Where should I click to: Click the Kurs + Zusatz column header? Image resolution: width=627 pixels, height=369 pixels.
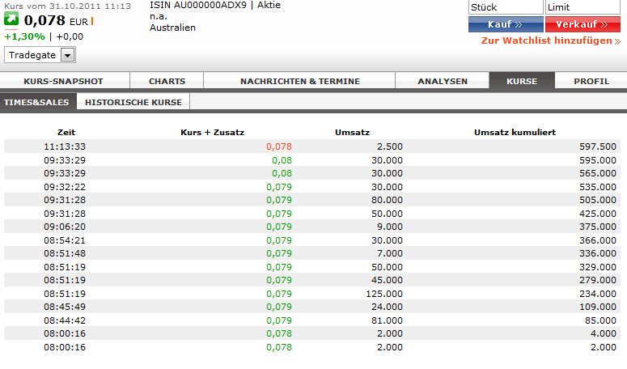click(x=212, y=132)
